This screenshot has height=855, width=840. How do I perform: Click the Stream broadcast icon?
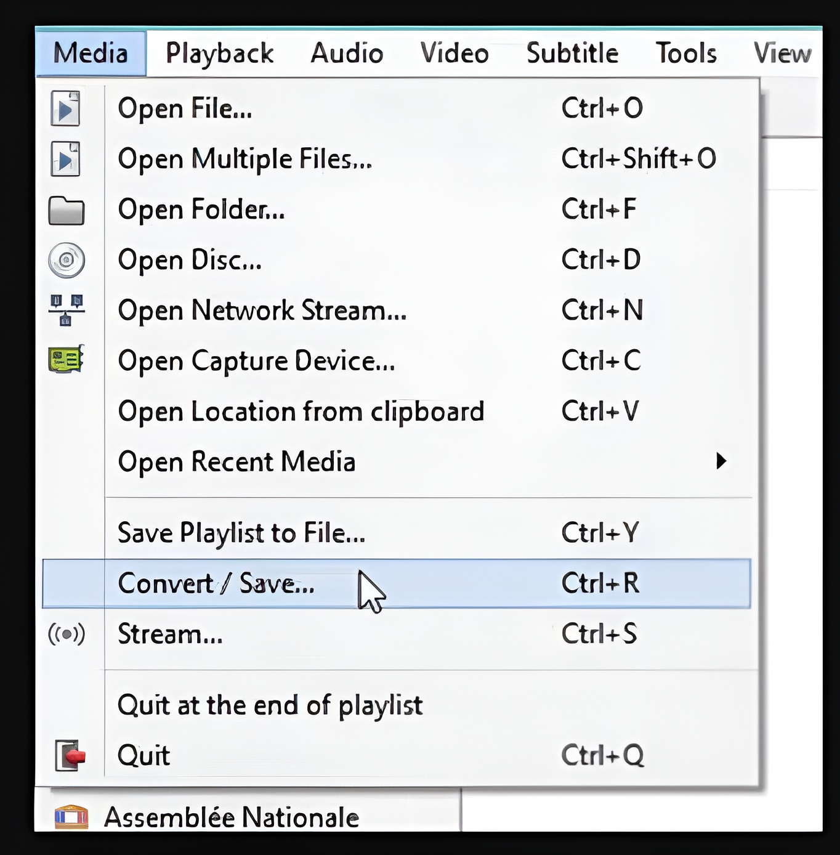(65, 634)
